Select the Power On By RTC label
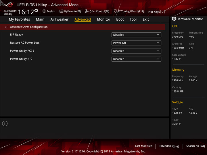 pyautogui.click(x=21, y=59)
